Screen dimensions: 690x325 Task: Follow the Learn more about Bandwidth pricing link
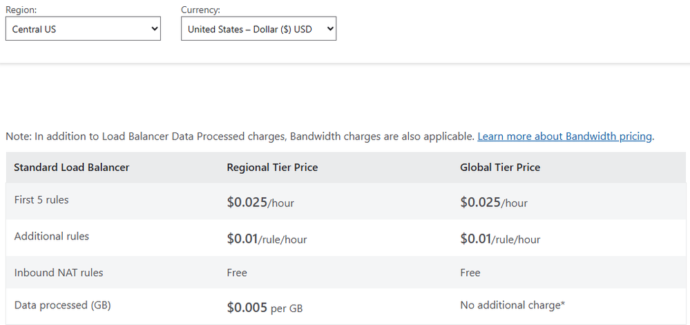point(564,137)
